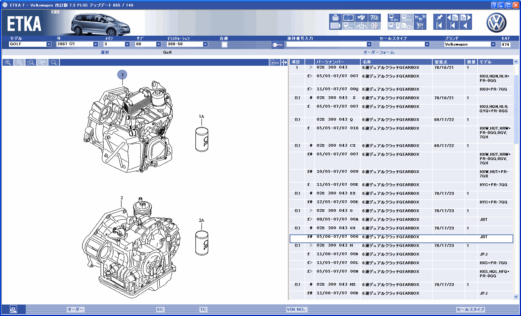Click callout 1A oil can label
The width and height of the screenshot is (521, 316).
[202, 117]
